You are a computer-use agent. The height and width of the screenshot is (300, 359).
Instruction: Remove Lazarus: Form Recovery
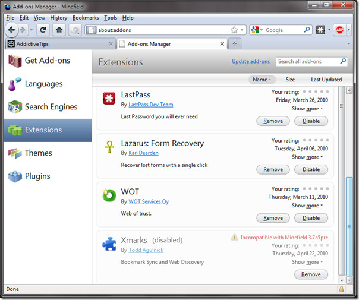click(x=273, y=169)
